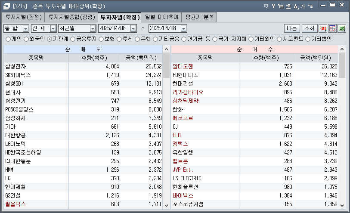Image resolution: width=350 pixels, height=213 pixels.
Task: Select the 은행 radio button
Action: (137, 39)
